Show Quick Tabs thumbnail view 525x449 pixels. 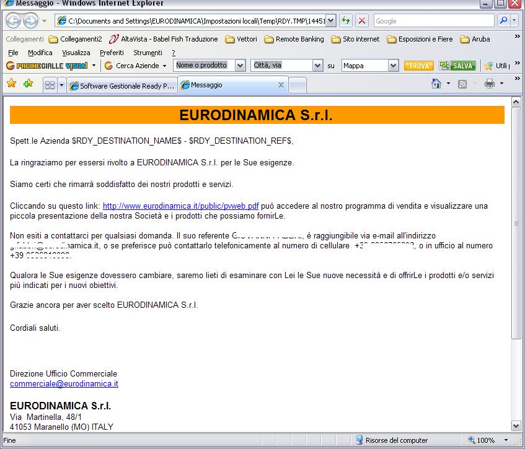(x=50, y=85)
